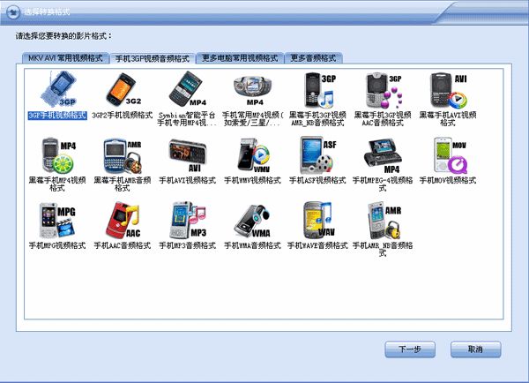Switch to MKV AVI 常用视频格式 tab
Screen dimensions: 529x383
click(x=64, y=57)
